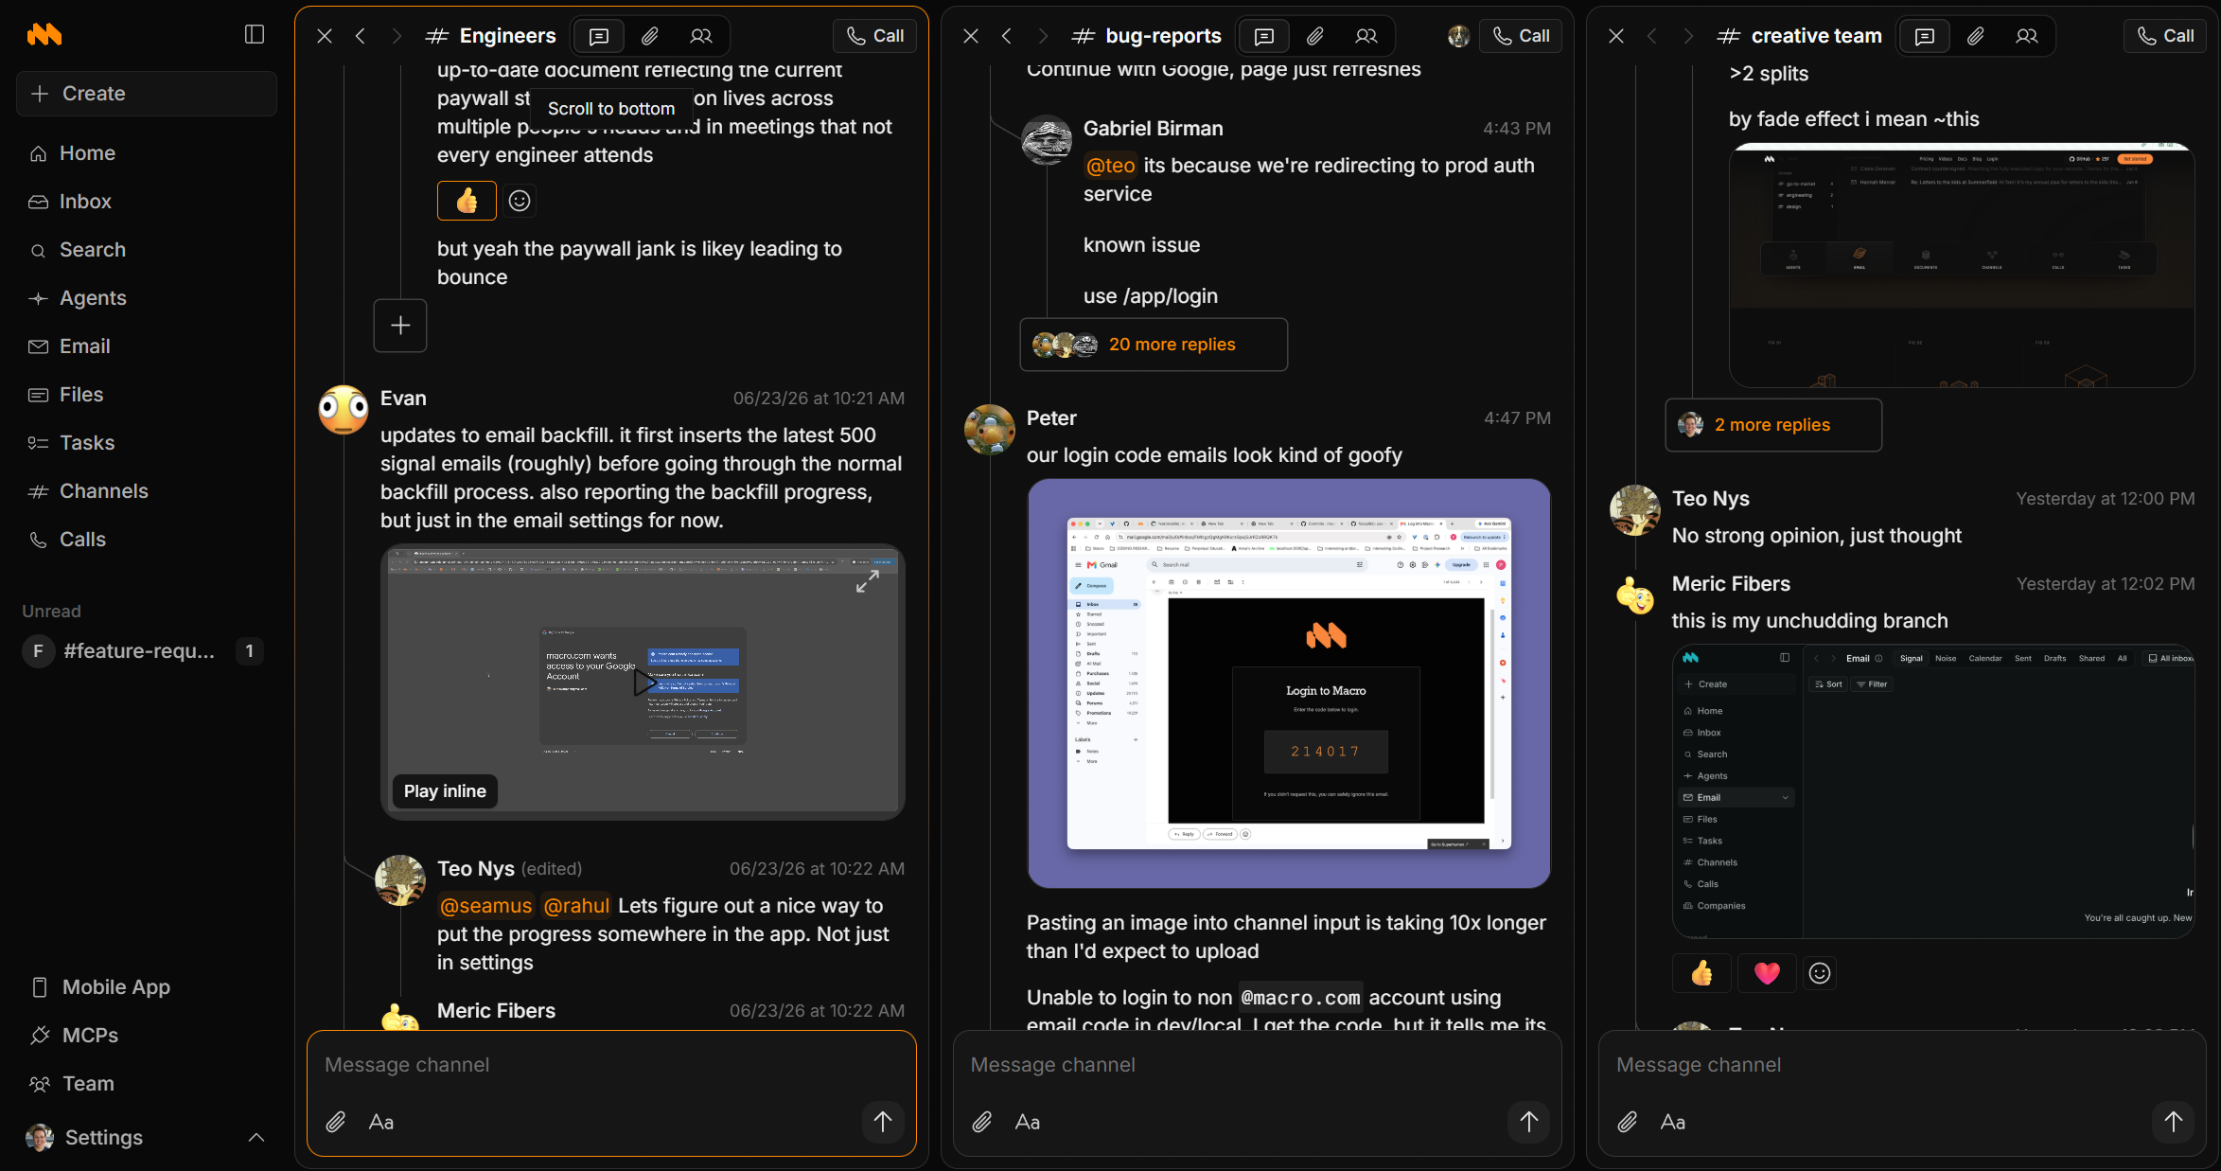Toggle Aa formatting in bug-reports box

coord(1028,1123)
